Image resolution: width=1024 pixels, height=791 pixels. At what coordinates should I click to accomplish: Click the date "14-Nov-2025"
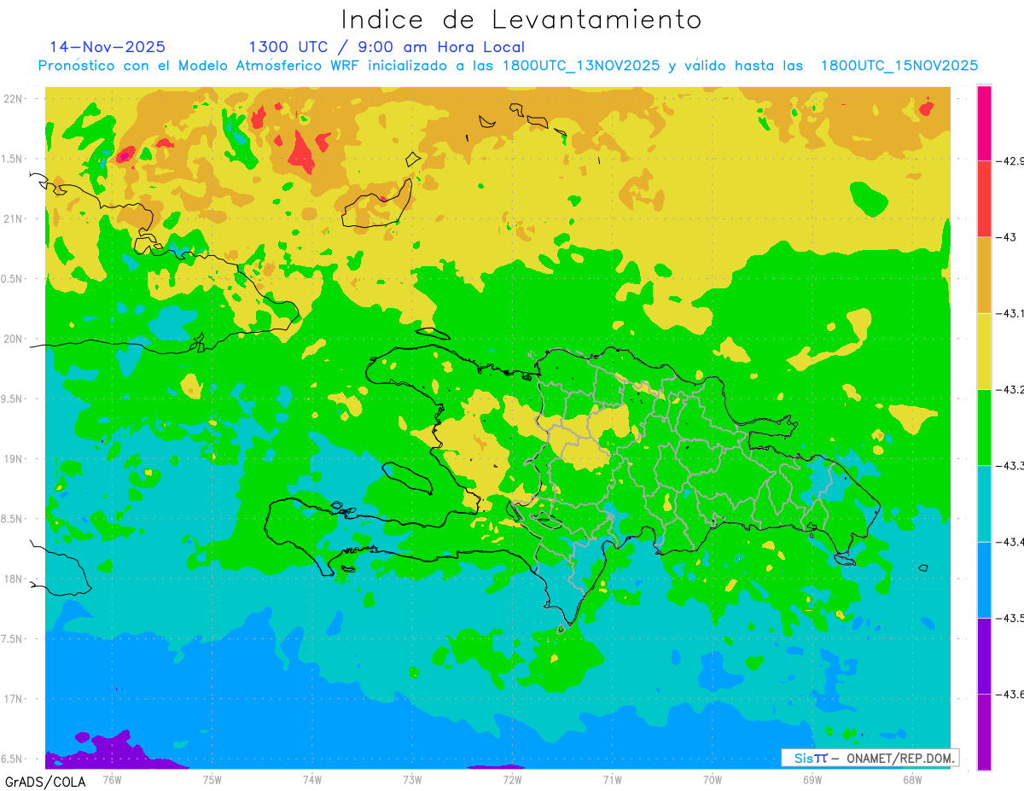[108, 47]
